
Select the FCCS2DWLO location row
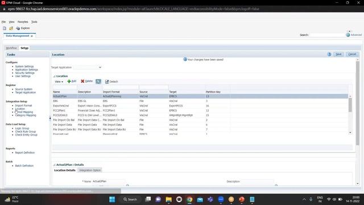200,115
